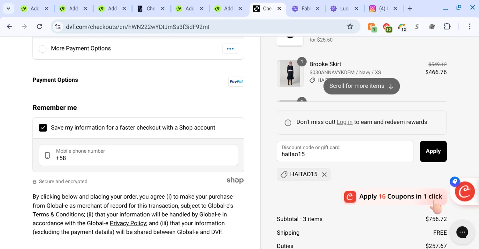Close the Fabl tab
The image size is (479, 249).
pos(317,9)
